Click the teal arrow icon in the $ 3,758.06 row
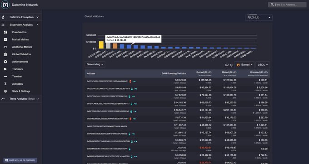Viewport: 309px width, 164px height. [135, 157]
